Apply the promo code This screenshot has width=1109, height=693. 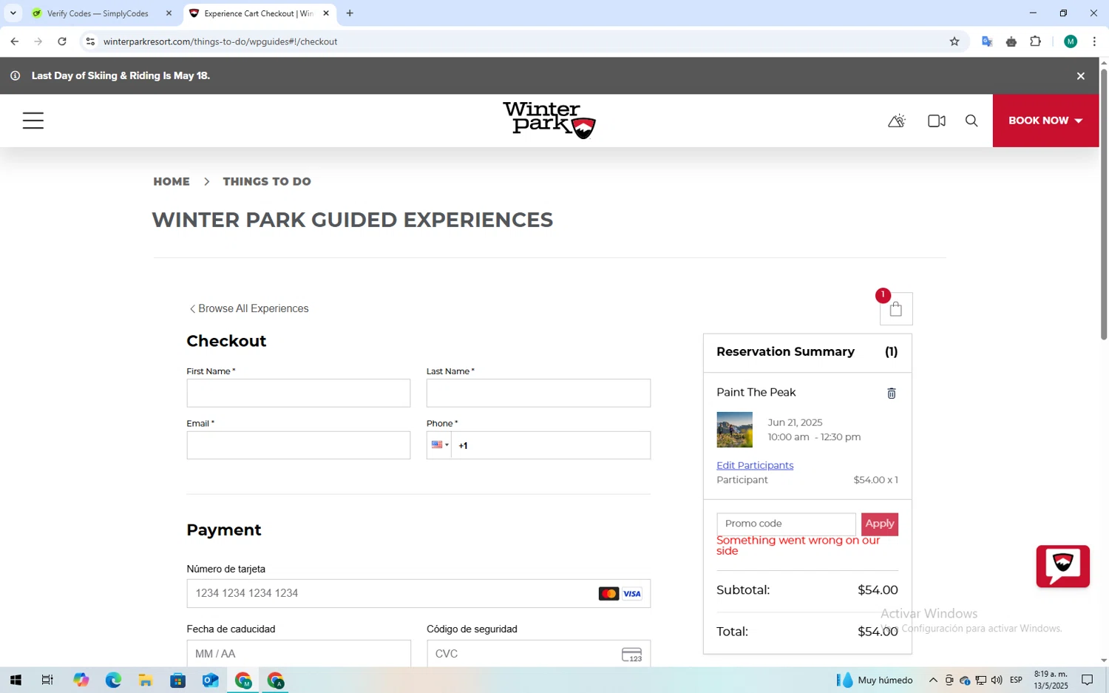coord(880,524)
